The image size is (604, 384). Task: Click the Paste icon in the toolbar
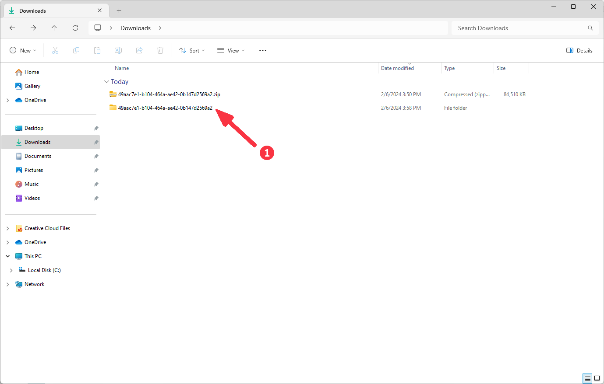[97, 50]
